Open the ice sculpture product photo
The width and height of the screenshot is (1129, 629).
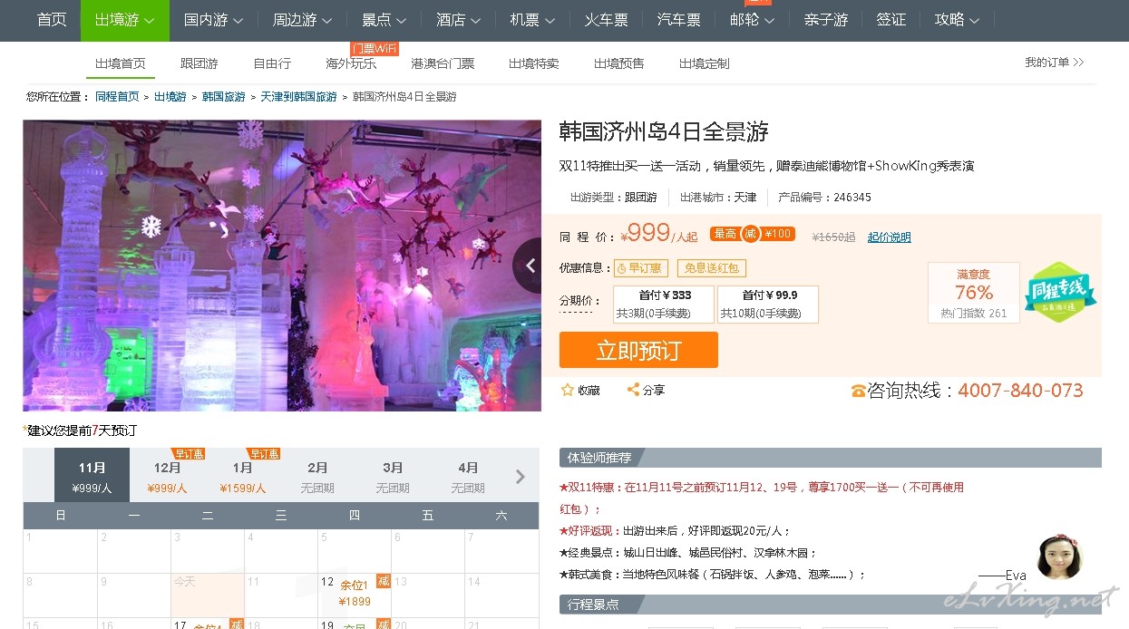(x=282, y=266)
